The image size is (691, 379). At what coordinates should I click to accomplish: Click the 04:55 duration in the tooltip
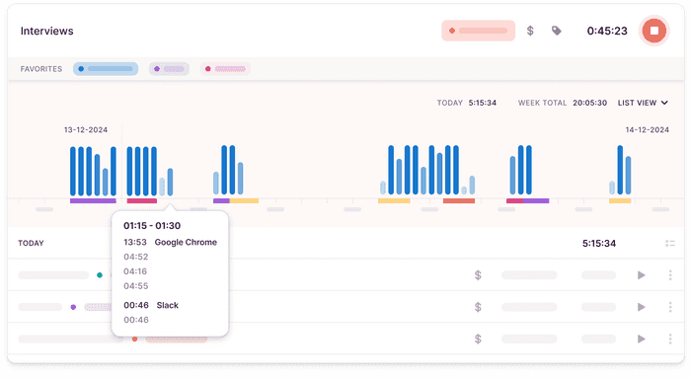[136, 286]
